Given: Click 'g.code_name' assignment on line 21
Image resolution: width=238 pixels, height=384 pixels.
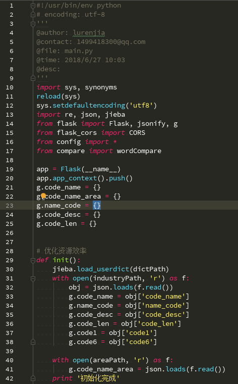Looking at the screenshot, I should click(x=58, y=187).
